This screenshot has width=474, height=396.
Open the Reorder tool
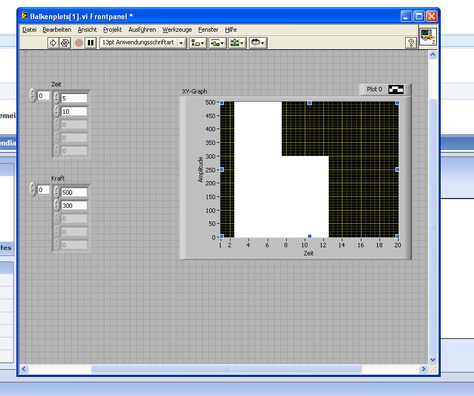click(x=258, y=43)
